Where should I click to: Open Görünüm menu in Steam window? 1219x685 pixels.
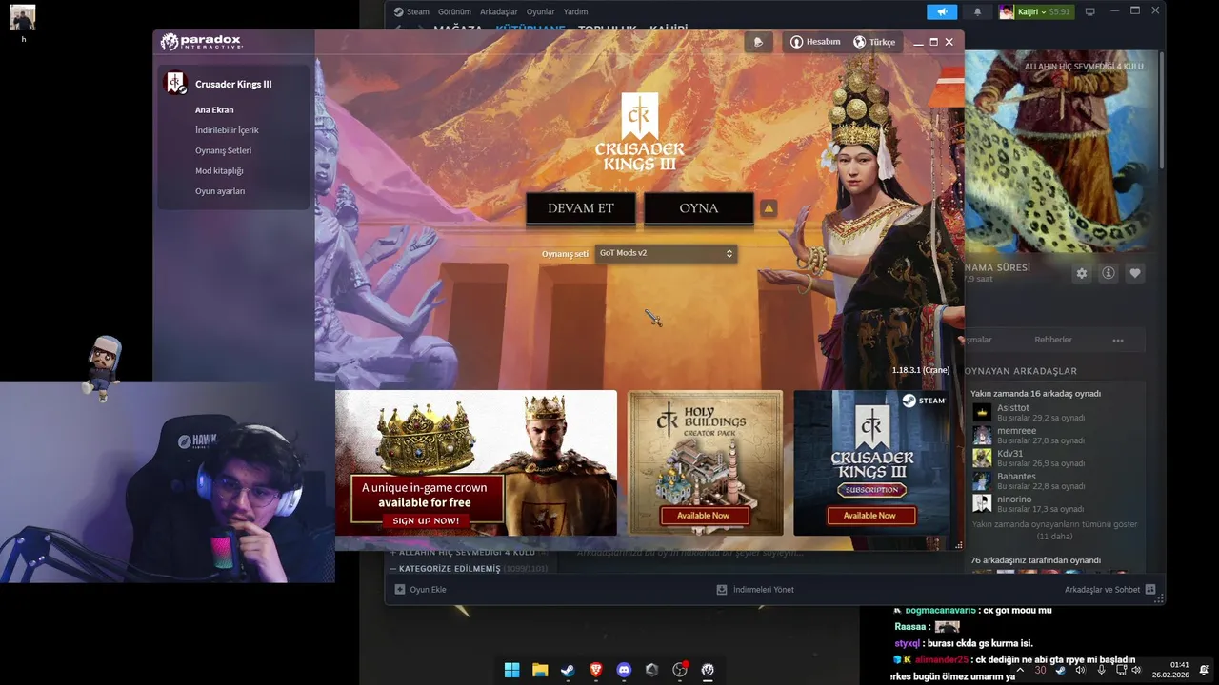tap(454, 11)
